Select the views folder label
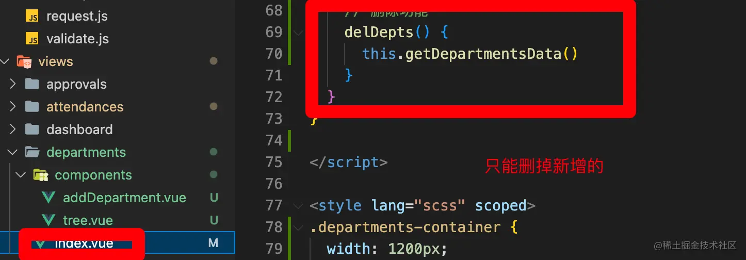 [56, 61]
